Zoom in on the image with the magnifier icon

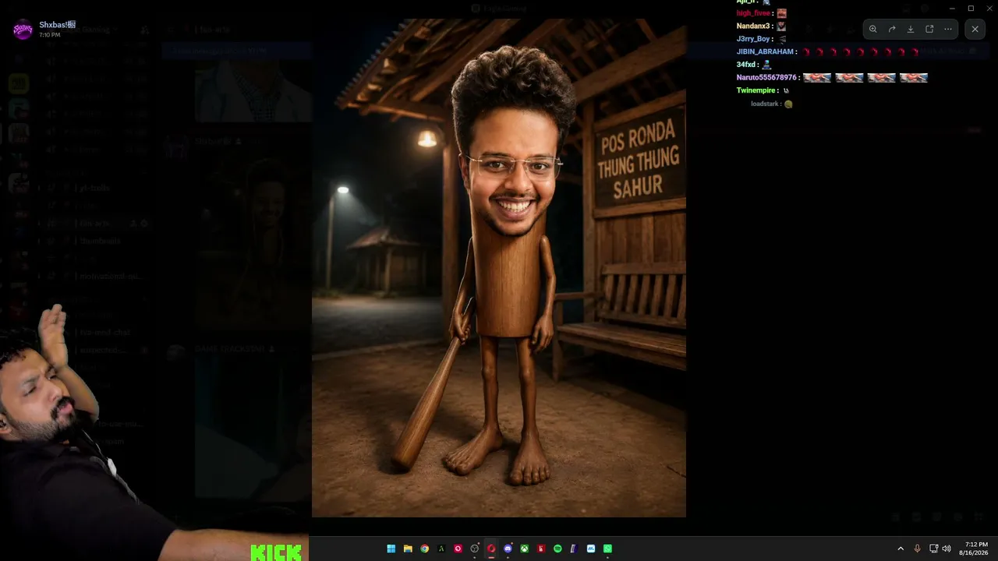pyautogui.click(x=873, y=29)
